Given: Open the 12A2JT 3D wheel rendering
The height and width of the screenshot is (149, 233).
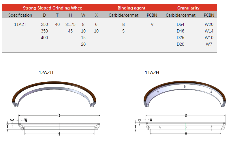Looking at the screenshot, I should pyautogui.click(x=54, y=94).
